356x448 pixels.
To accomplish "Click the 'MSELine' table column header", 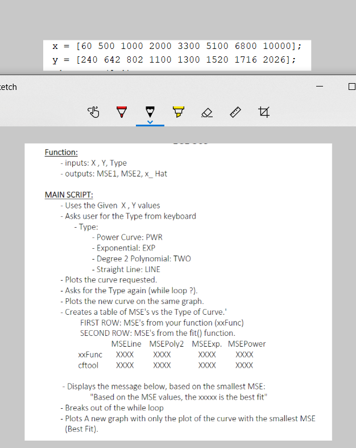I will click(x=126, y=344).
